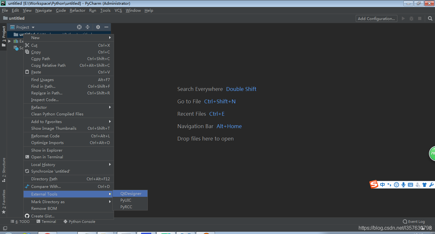Click the Collapse All icon in Project panel
Image resolution: width=435 pixels, height=234 pixels.
coord(88,27)
